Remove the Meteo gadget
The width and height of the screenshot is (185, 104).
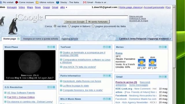click(x=165, y=47)
